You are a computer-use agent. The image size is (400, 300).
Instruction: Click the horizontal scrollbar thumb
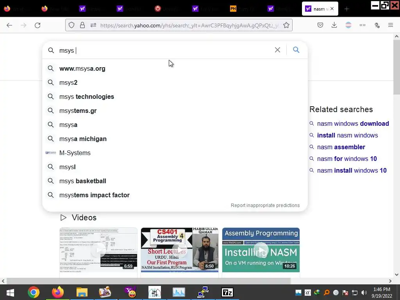(148, 281)
